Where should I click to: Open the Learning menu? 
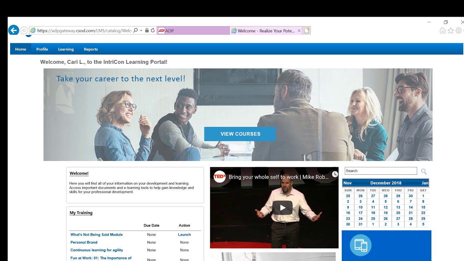(x=66, y=49)
